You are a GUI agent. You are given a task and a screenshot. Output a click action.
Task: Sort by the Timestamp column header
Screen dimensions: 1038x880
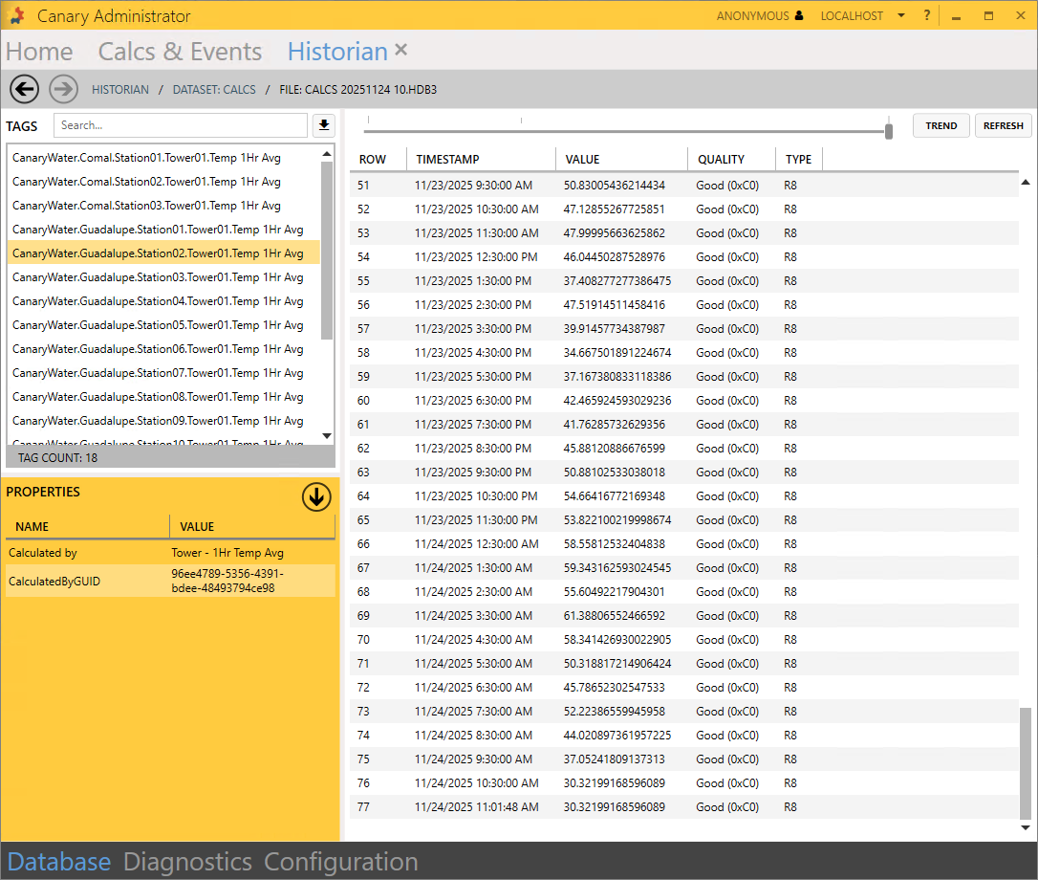point(448,160)
